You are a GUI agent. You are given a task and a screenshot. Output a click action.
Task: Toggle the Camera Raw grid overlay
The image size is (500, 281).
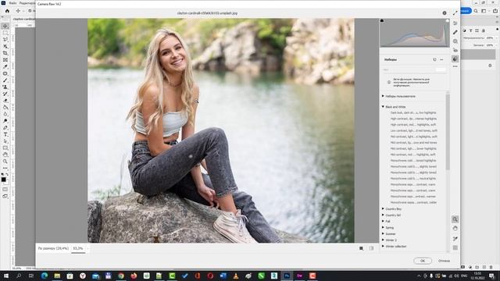(x=455, y=247)
